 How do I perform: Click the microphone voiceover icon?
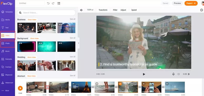point(173,74)
